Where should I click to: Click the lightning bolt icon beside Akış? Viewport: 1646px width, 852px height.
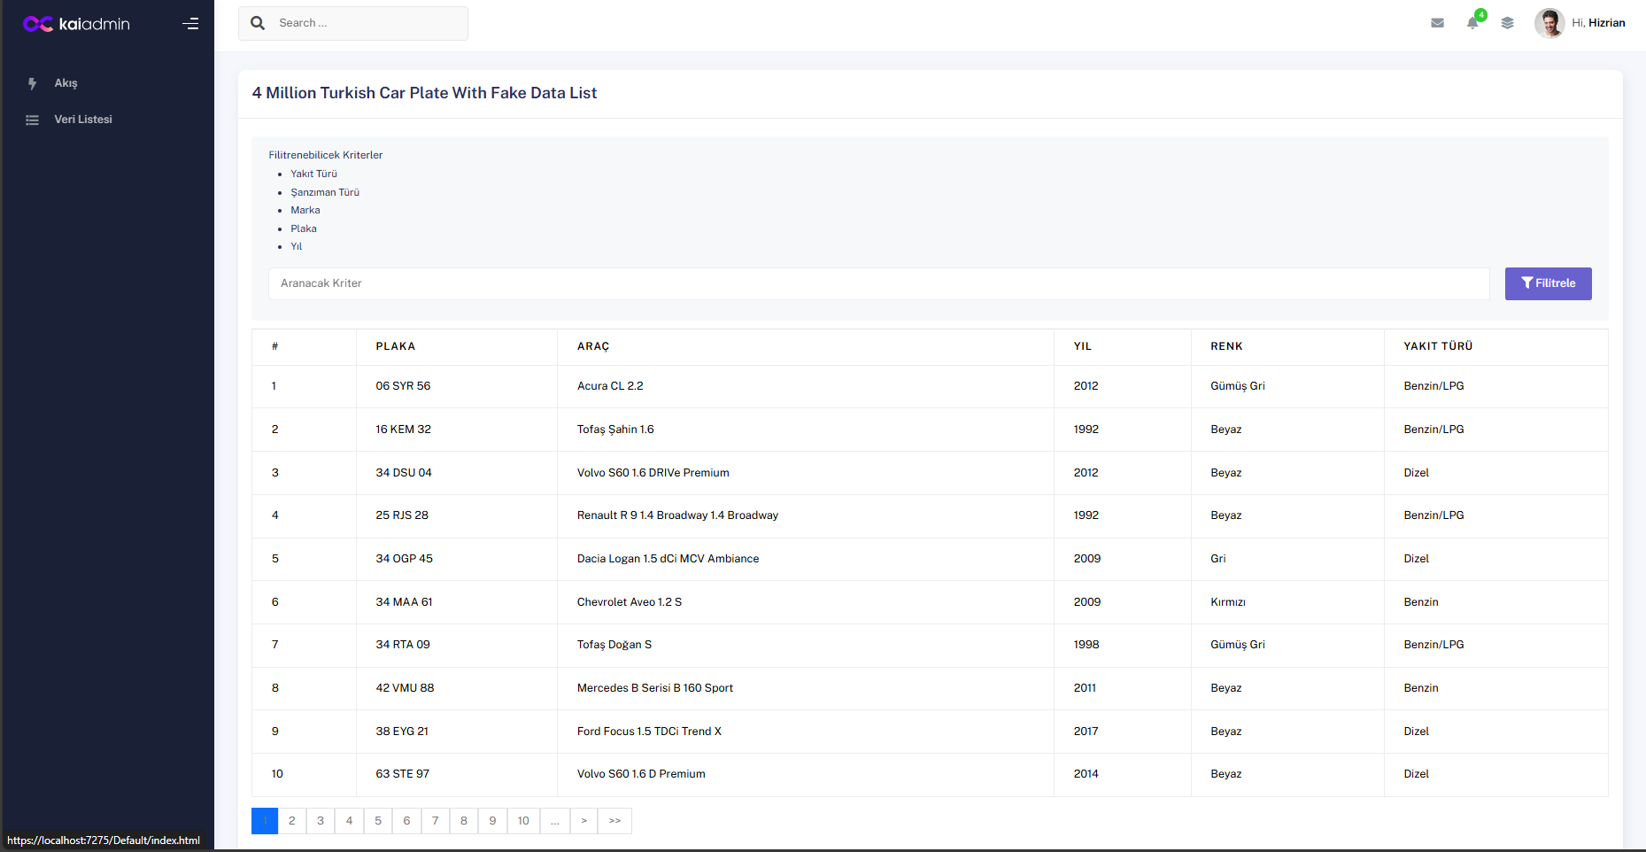click(x=33, y=83)
